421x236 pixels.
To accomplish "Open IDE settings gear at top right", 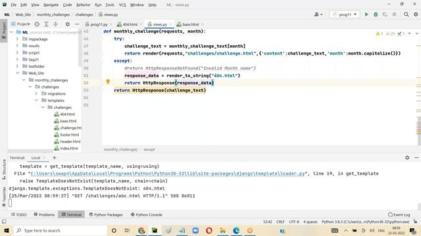I will pyautogui.click(x=416, y=14).
